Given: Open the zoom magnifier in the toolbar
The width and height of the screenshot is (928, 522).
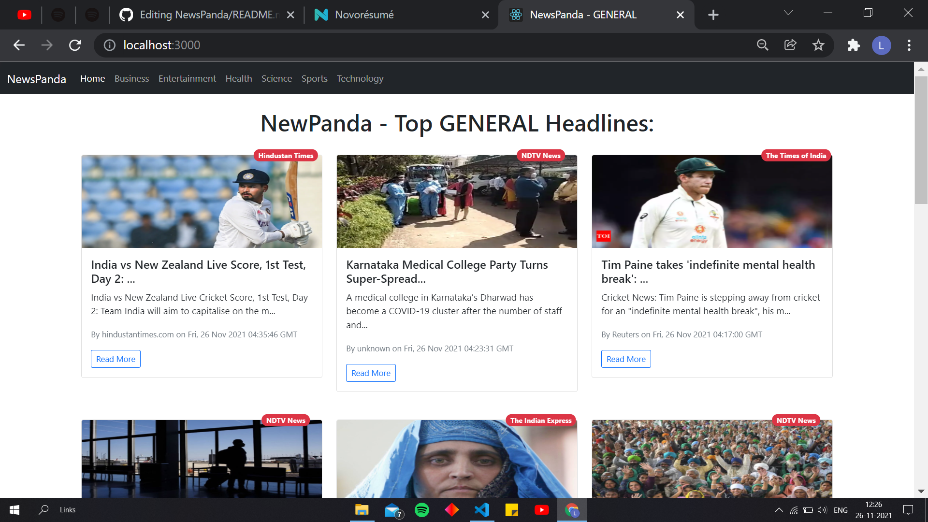Looking at the screenshot, I should 762,45.
